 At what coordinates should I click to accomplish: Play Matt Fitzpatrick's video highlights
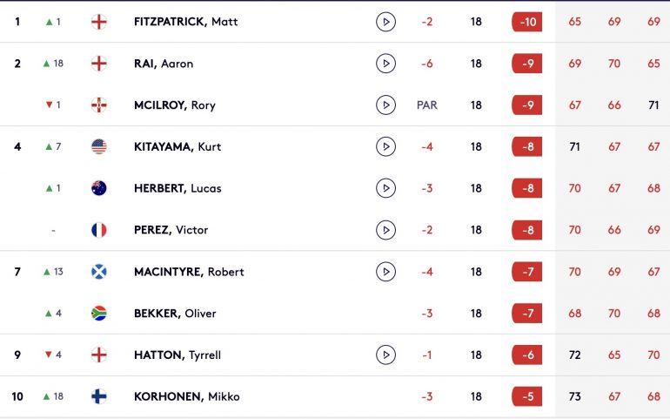(385, 22)
